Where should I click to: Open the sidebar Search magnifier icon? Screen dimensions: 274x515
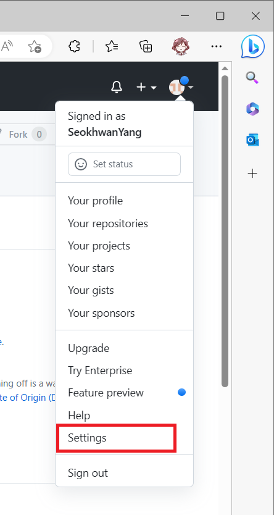pyautogui.click(x=252, y=78)
